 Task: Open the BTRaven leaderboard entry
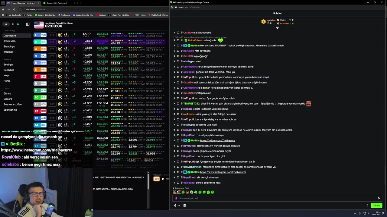pyautogui.click(x=285, y=24)
